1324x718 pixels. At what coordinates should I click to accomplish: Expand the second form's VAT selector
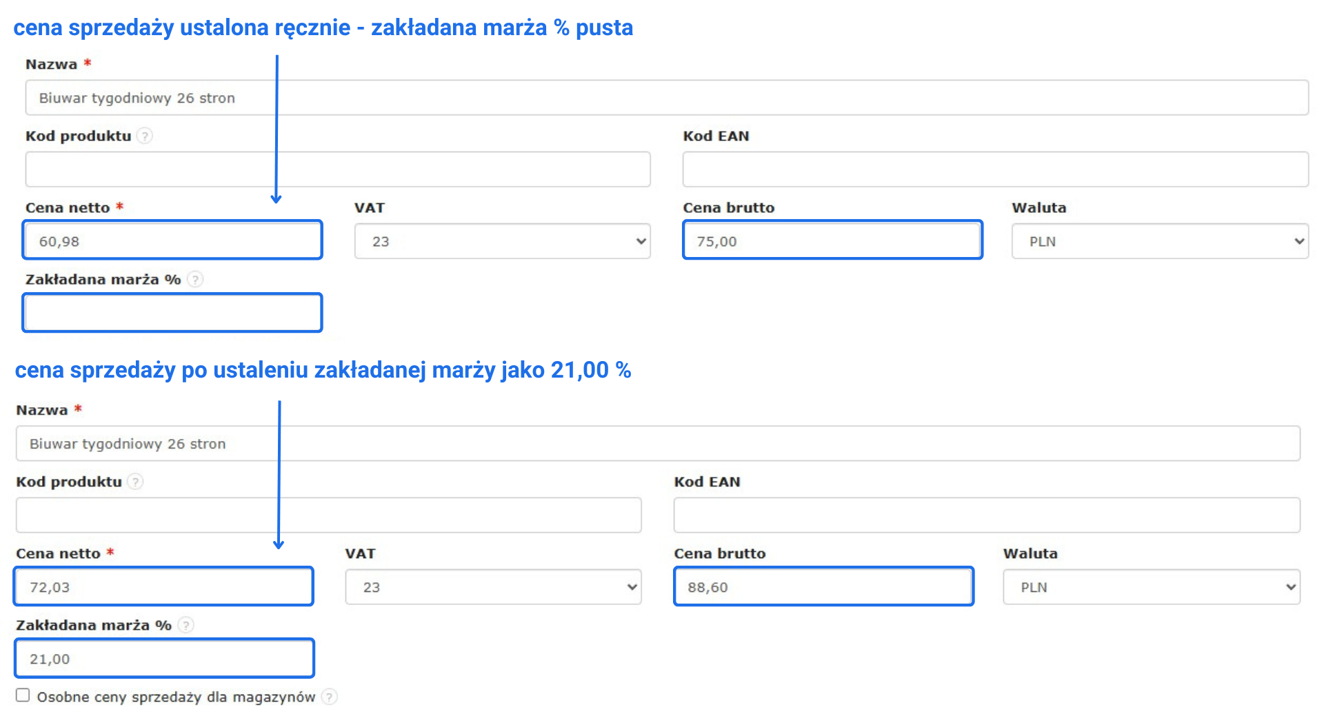[492, 586]
